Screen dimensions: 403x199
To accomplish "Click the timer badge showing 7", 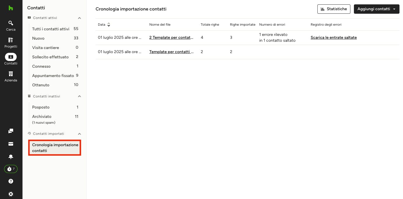I will [x=11, y=169].
